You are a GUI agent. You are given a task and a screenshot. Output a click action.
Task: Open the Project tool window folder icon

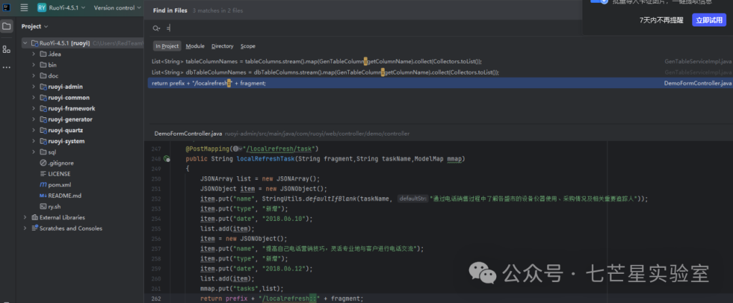7,26
